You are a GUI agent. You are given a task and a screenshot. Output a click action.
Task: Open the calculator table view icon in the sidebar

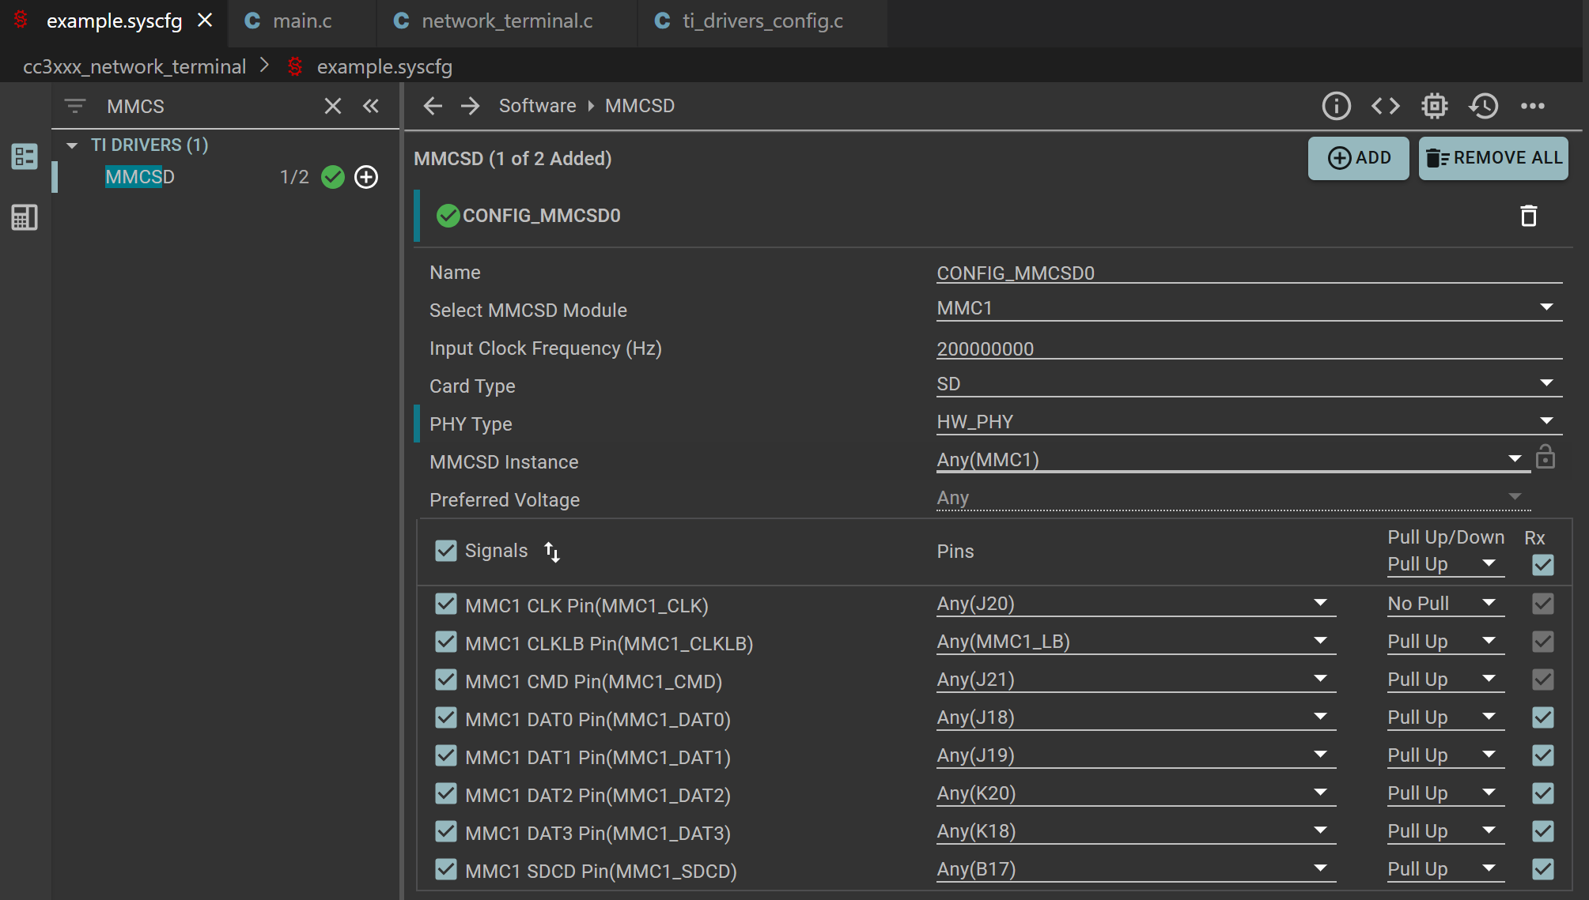[25, 217]
